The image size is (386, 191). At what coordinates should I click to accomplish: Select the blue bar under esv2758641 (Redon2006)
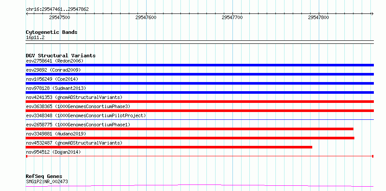(200, 65)
